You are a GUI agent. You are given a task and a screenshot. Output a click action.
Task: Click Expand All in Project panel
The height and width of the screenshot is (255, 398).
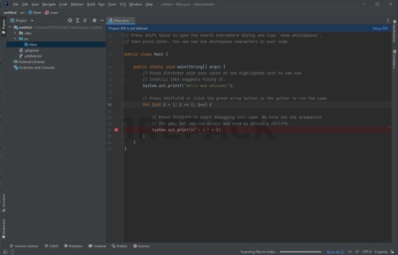click(x=78, y=20)
